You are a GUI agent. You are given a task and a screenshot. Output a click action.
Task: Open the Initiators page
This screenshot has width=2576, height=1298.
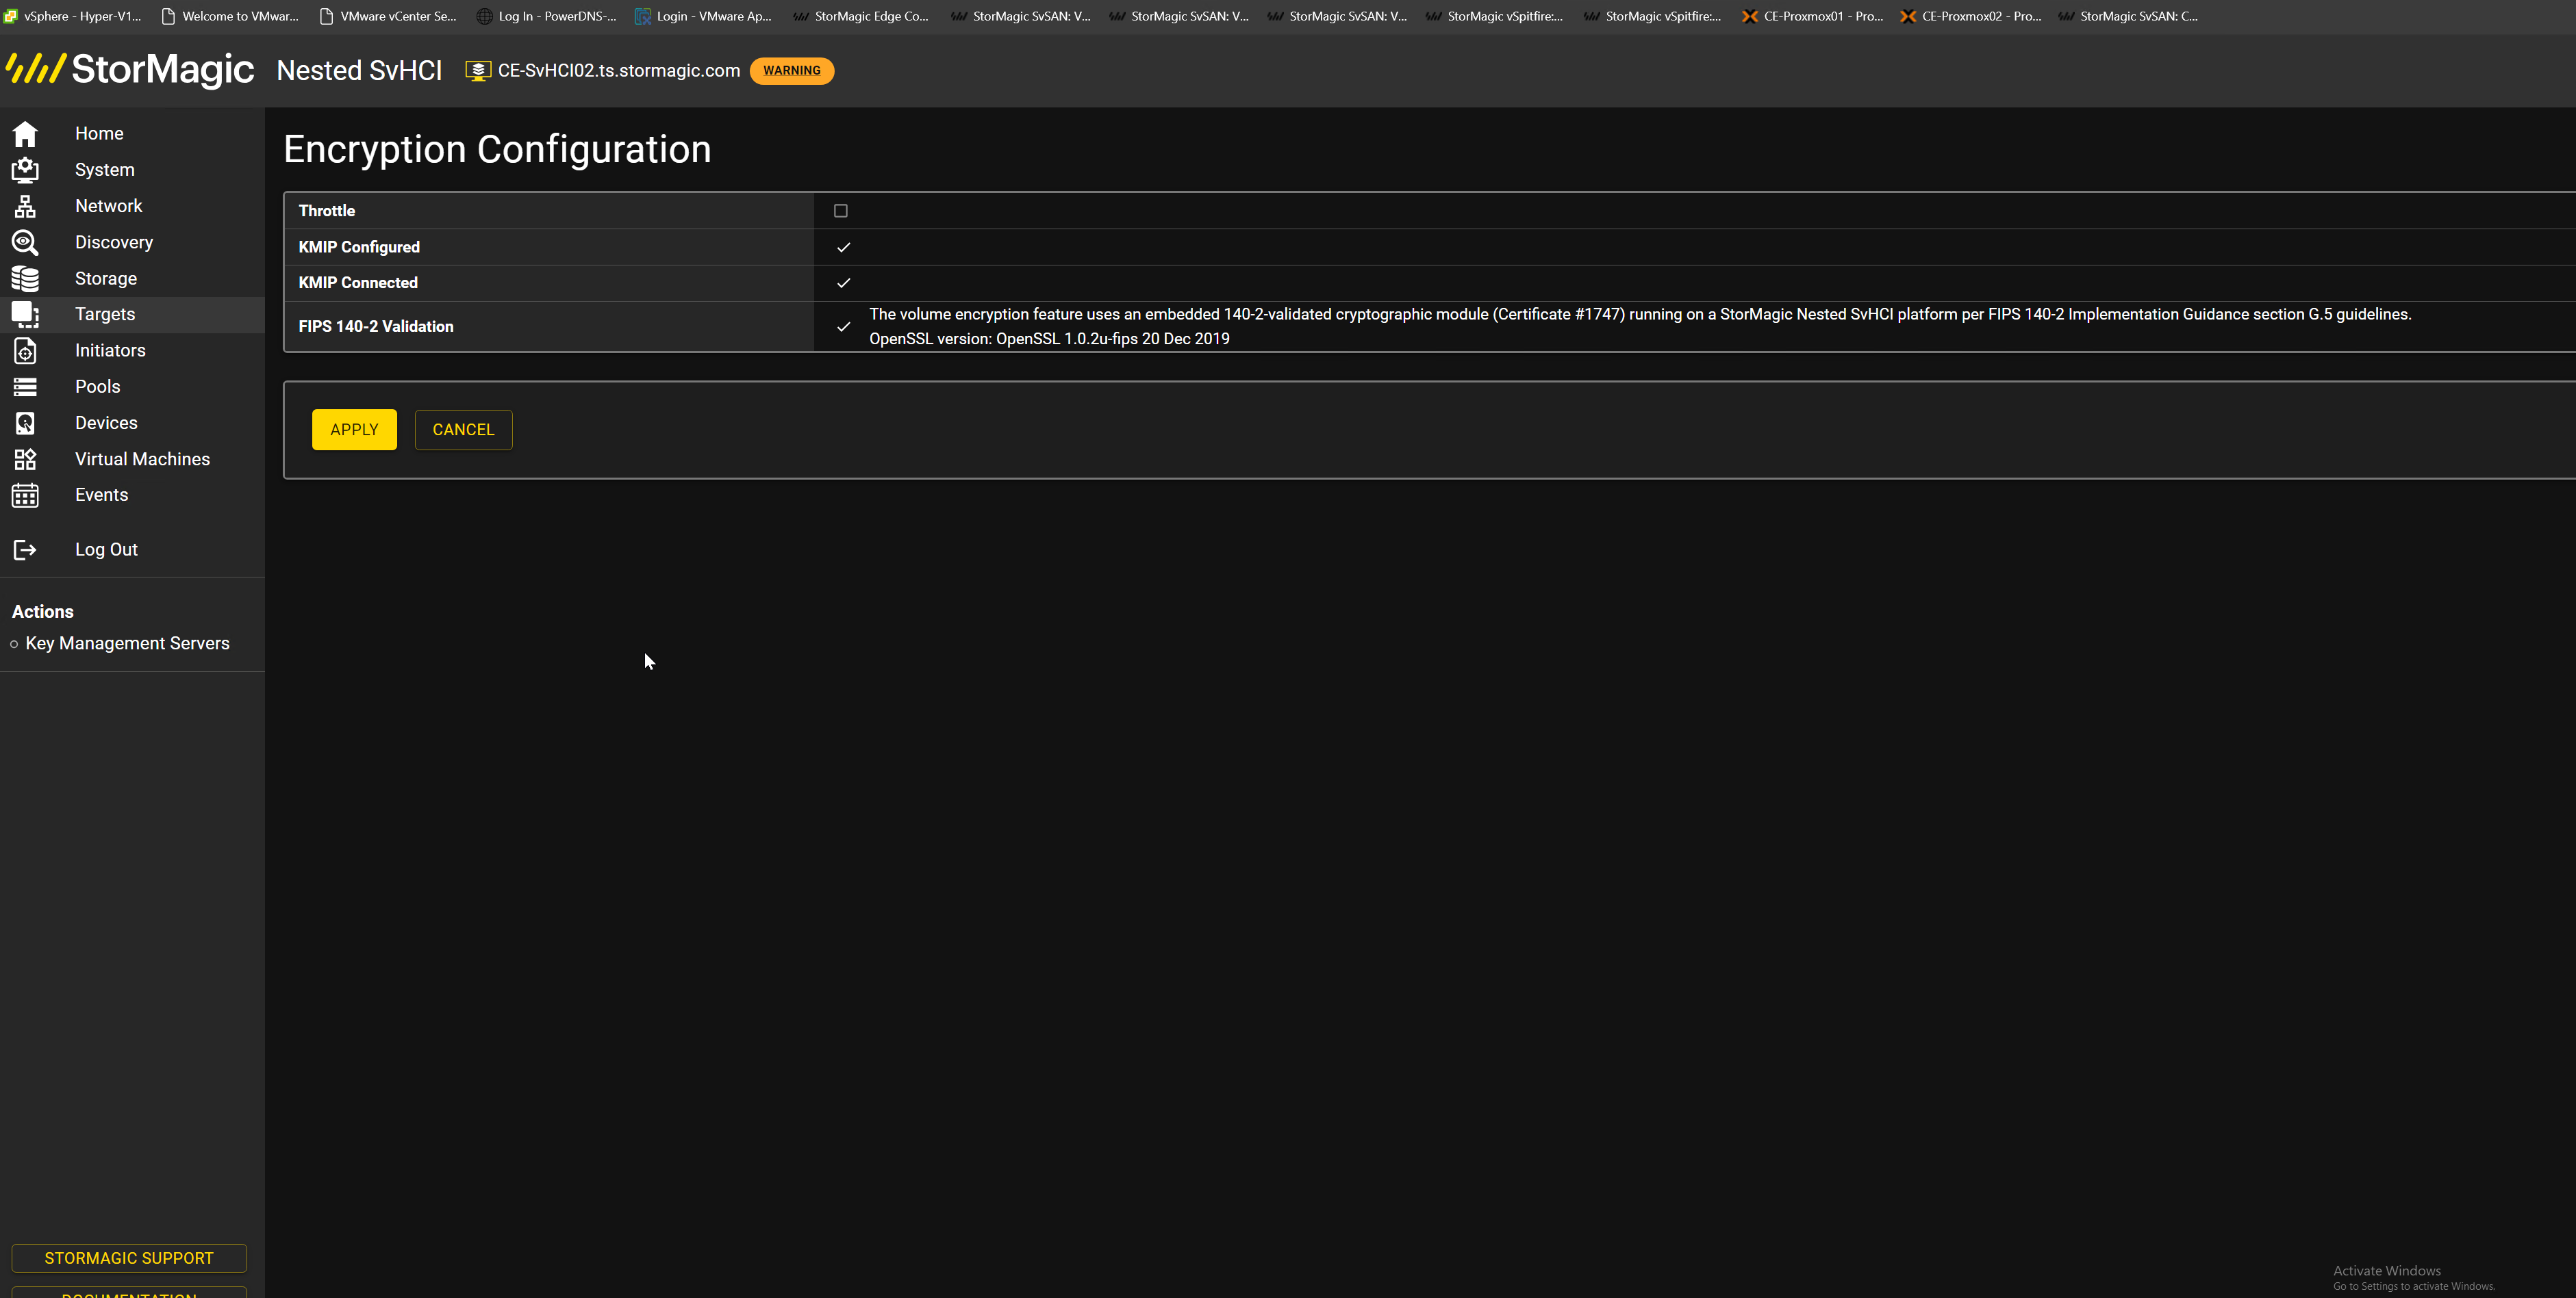(110, 351)
